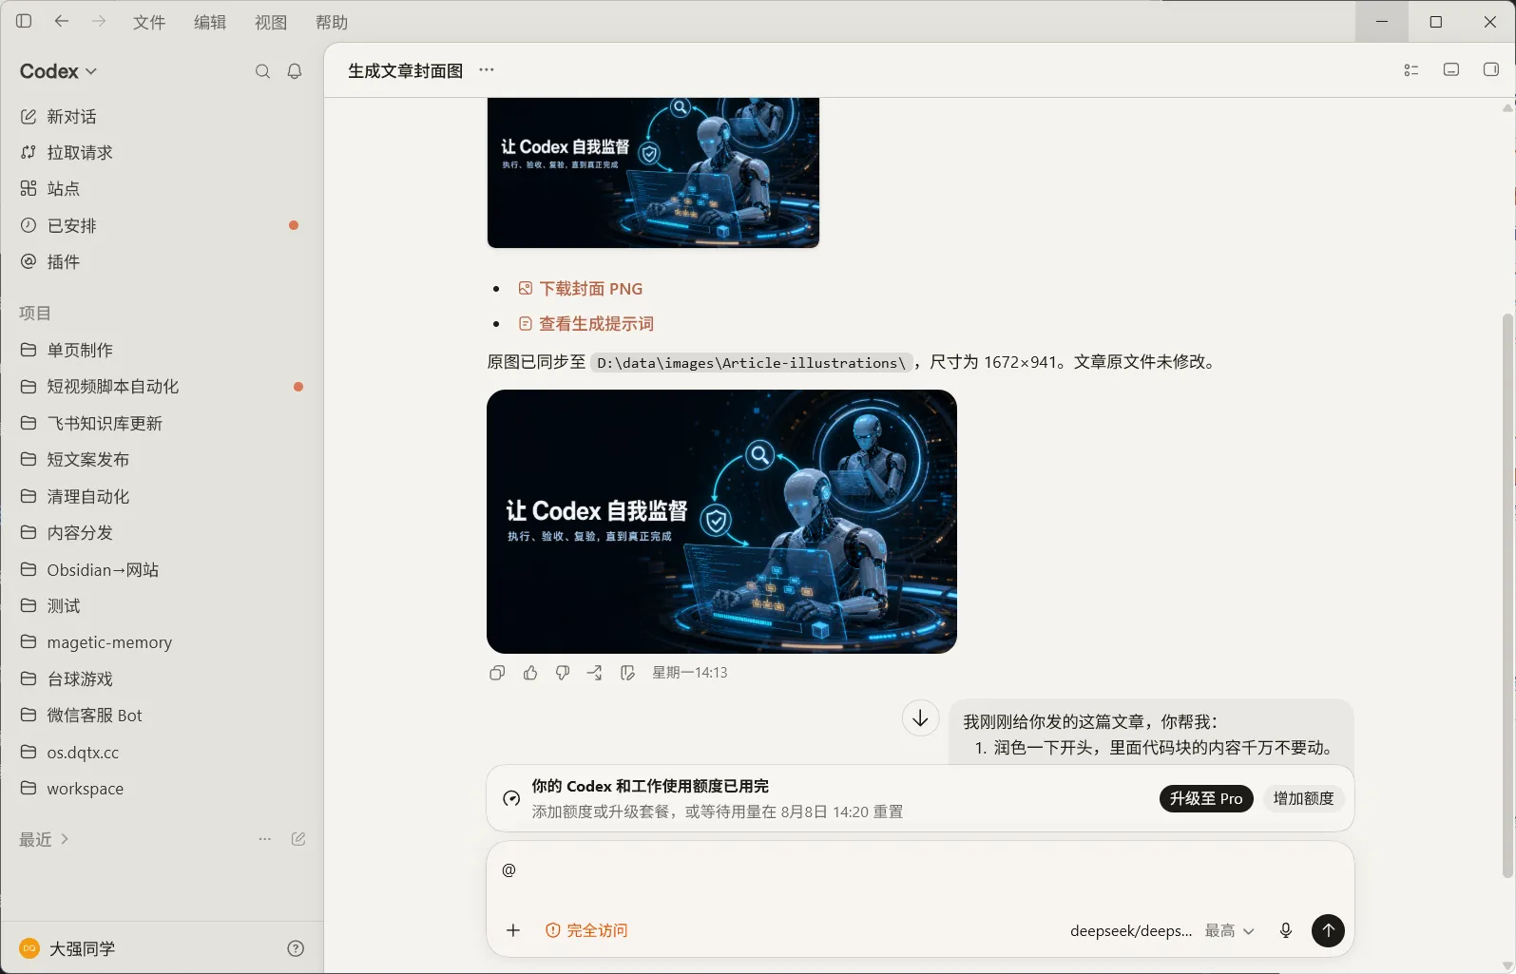The height and width of the screenshot is (974, 1516).
Task: Click the message input field
Action: tap(920, 872)
